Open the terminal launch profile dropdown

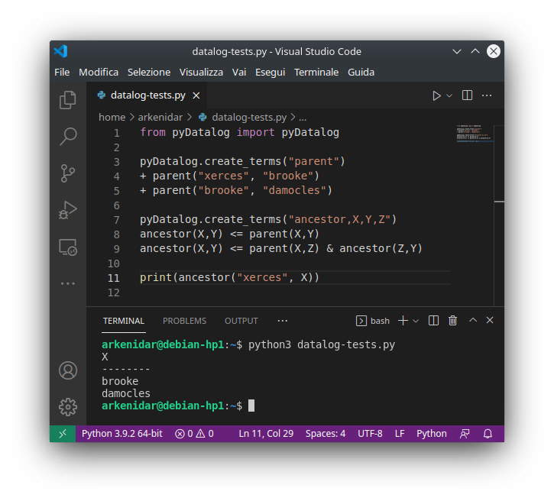tap(416, 321)
